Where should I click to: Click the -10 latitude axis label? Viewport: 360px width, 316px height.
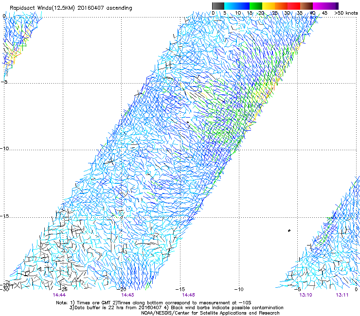(4, 148)
